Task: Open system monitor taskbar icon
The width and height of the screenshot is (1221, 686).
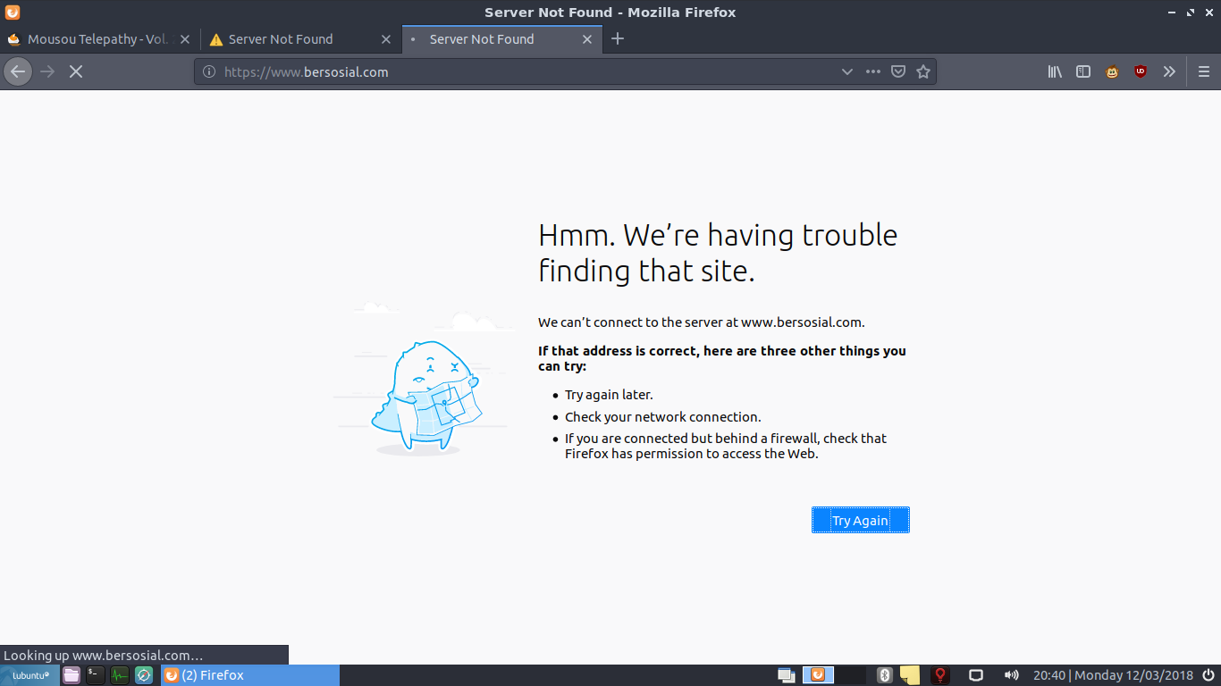Action: 120,675
